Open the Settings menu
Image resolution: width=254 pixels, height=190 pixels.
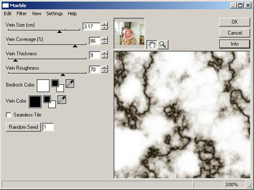point(55,14)
